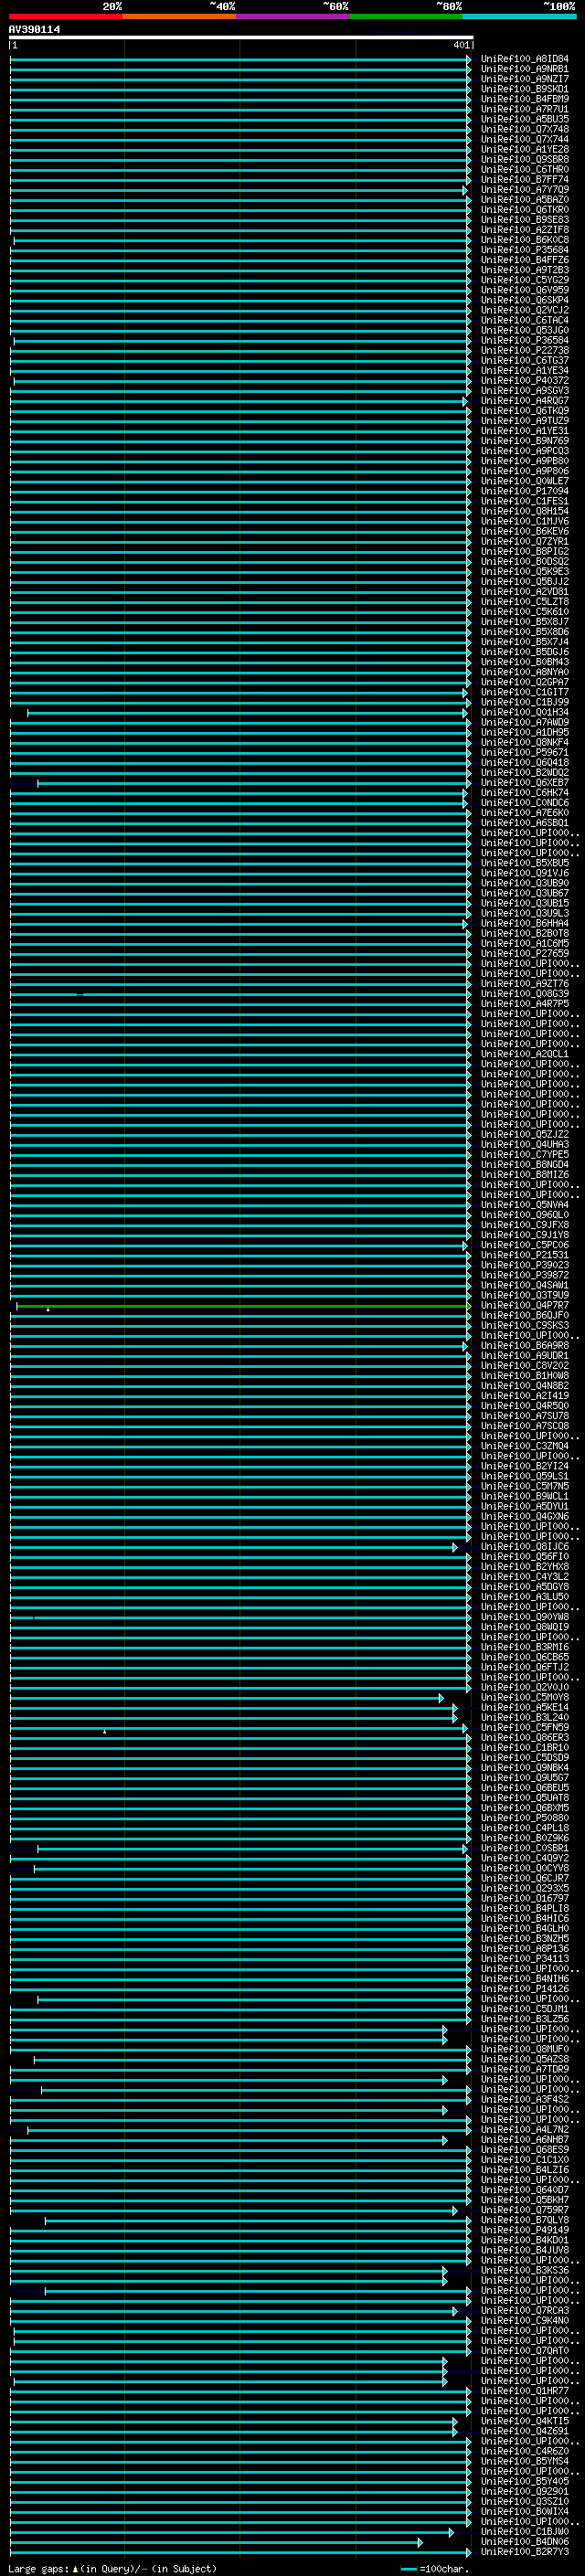Open hit UniRef100_C1BJW0

pos(524,2532)
